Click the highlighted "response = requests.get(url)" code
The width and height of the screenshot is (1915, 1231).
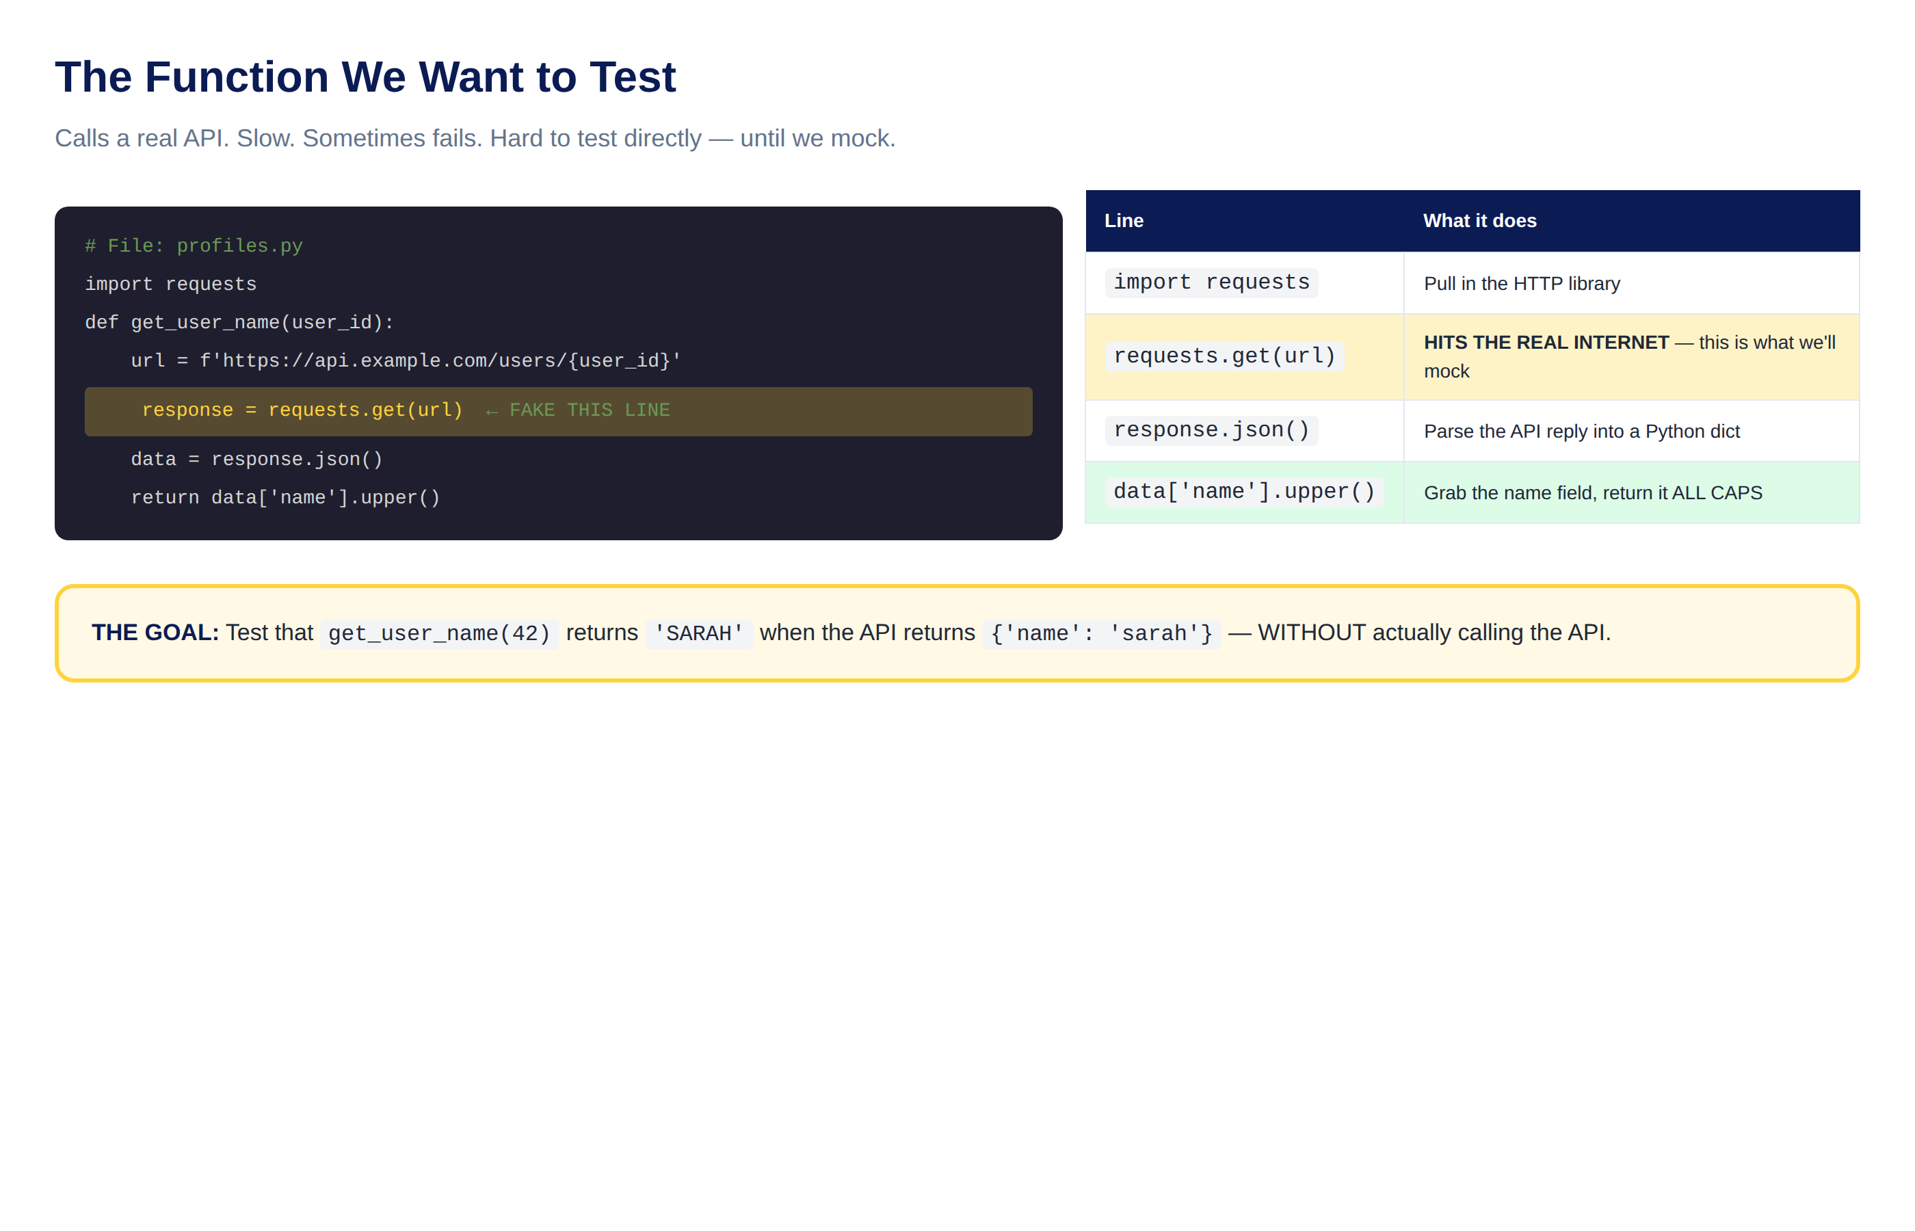(302, 410)
